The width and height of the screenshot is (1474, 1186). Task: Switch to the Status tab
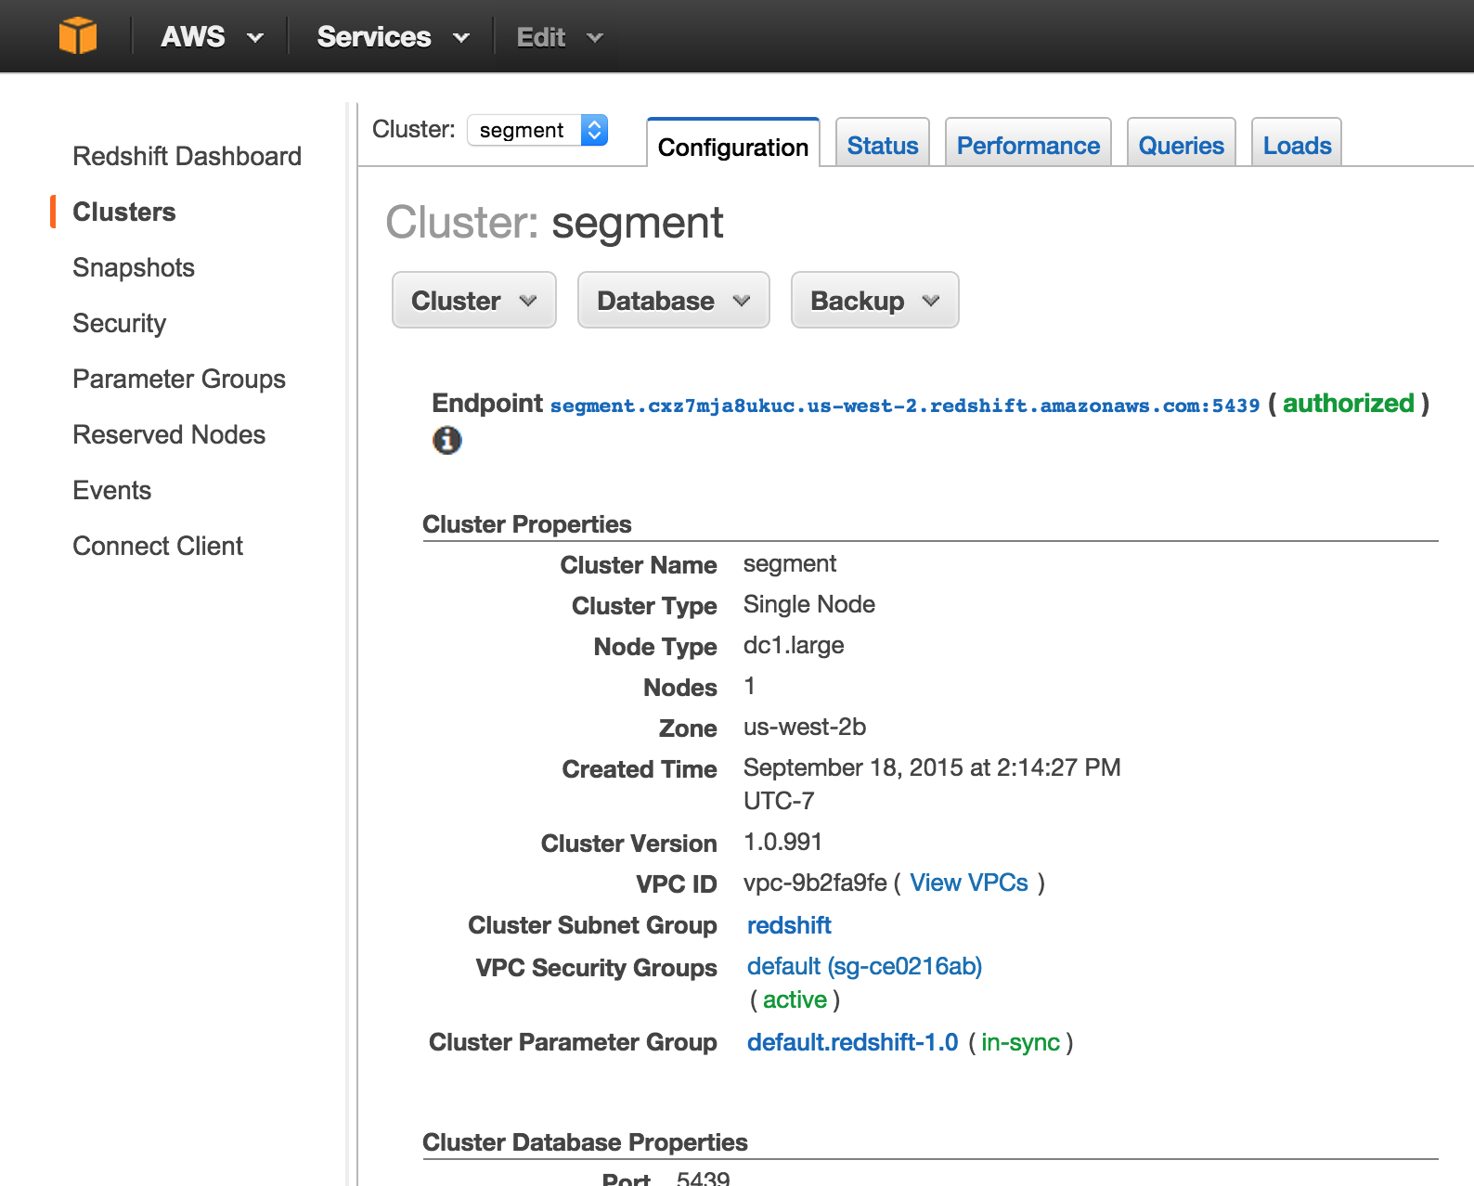(883, 145)
